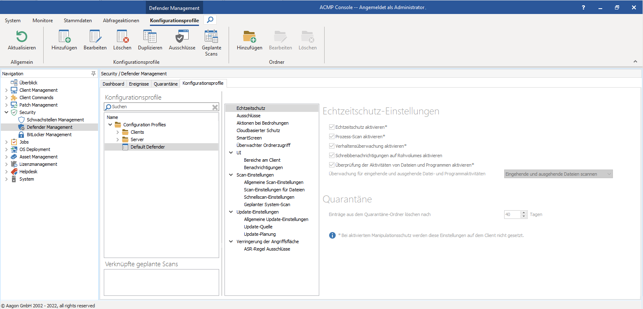Expand the Jobs entry in navigation tree
The image size is (643, 309).
pyautogui.click(x=6, y=142)
